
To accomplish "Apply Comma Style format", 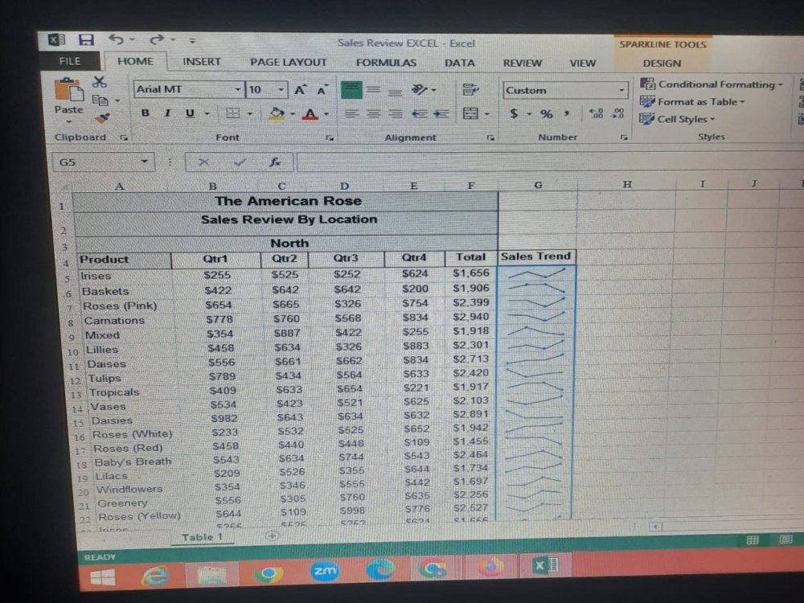I will click(x=567, y=113).
